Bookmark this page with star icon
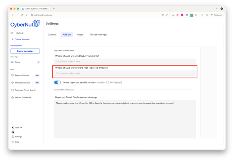 [x=162, y=15]
